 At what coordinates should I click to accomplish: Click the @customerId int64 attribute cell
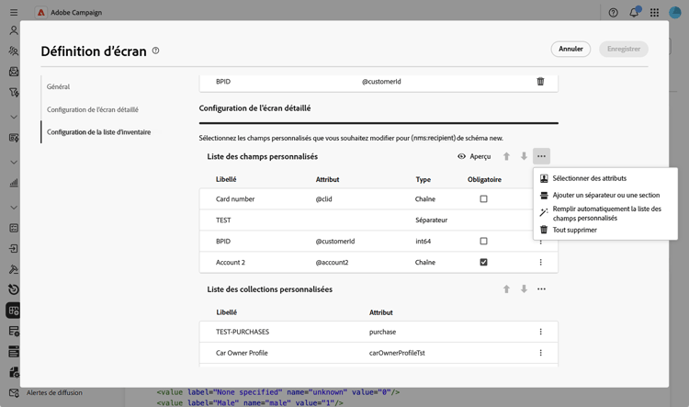click(x=334, y=241)
